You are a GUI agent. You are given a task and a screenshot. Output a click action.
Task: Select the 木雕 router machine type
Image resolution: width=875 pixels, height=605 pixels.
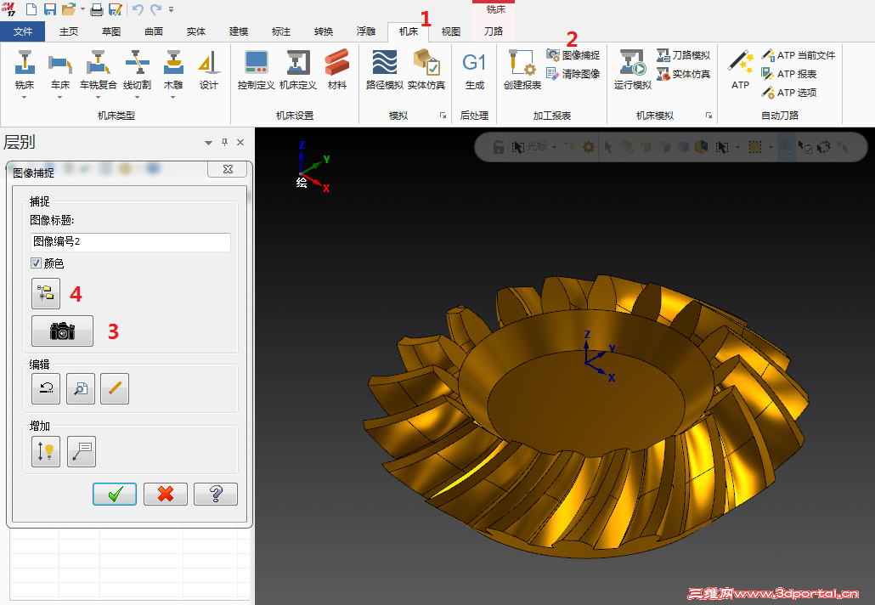click(173, 69)
